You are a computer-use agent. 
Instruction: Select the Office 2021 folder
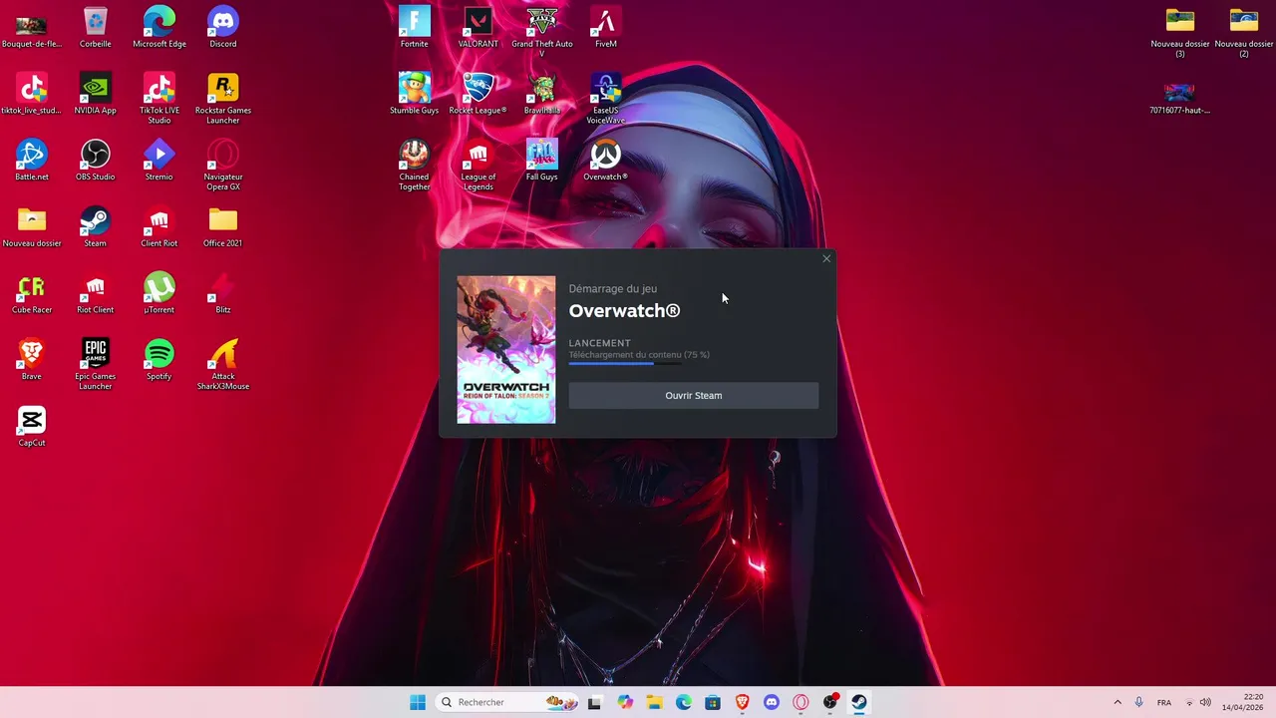[223, 226]
